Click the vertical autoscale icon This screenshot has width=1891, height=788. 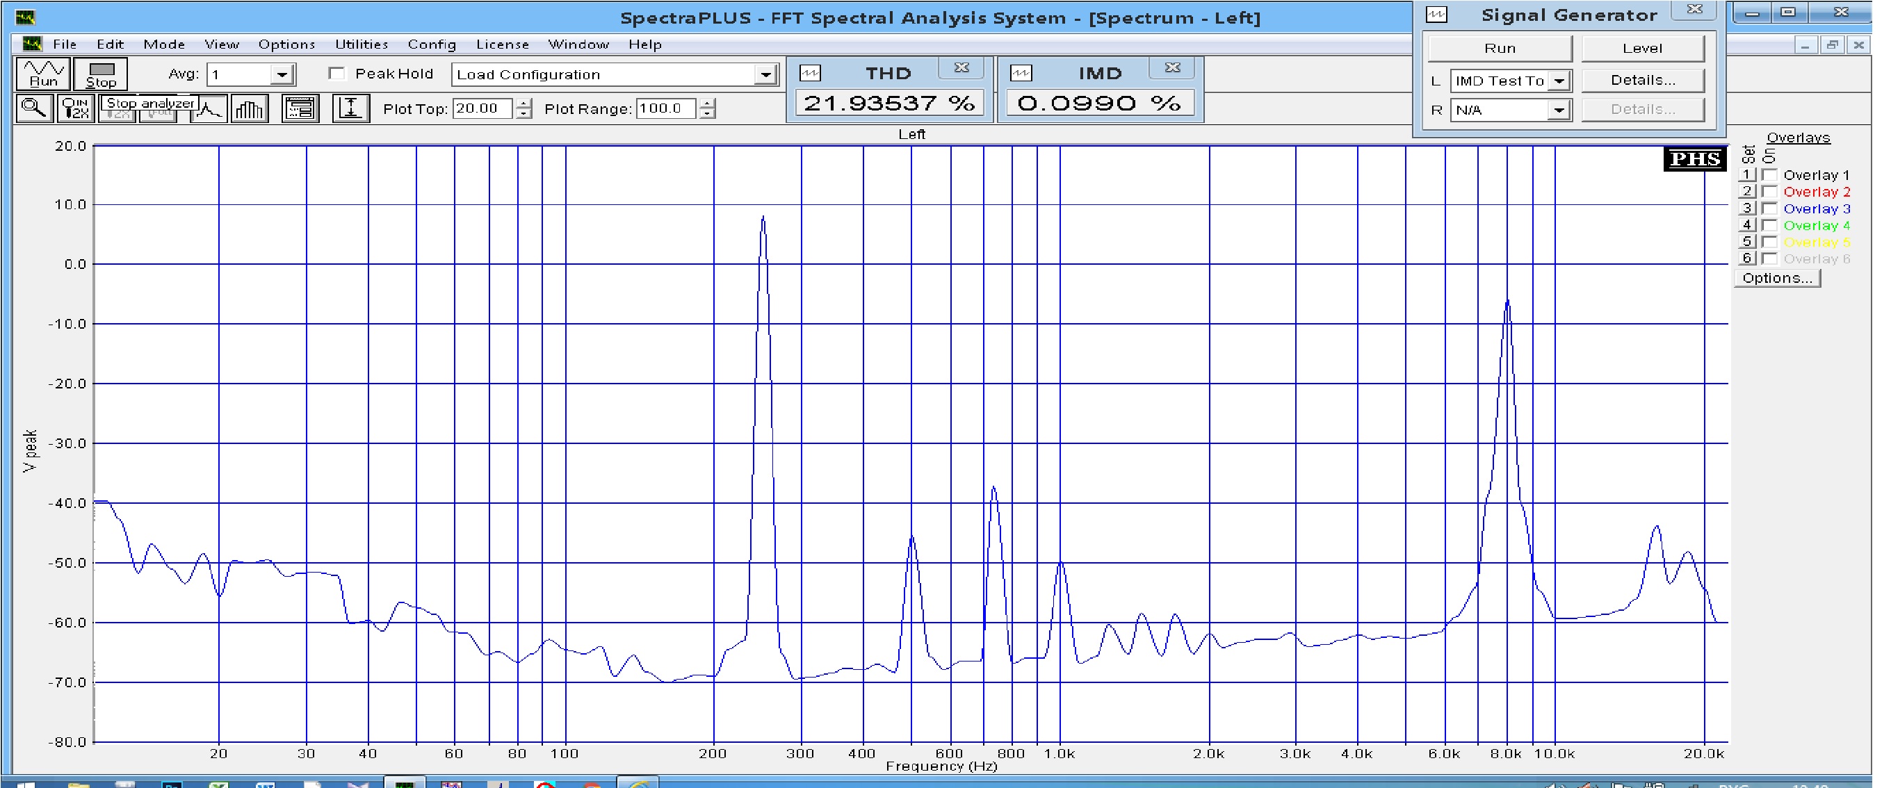pyautogui.click(x=351, y=109)
